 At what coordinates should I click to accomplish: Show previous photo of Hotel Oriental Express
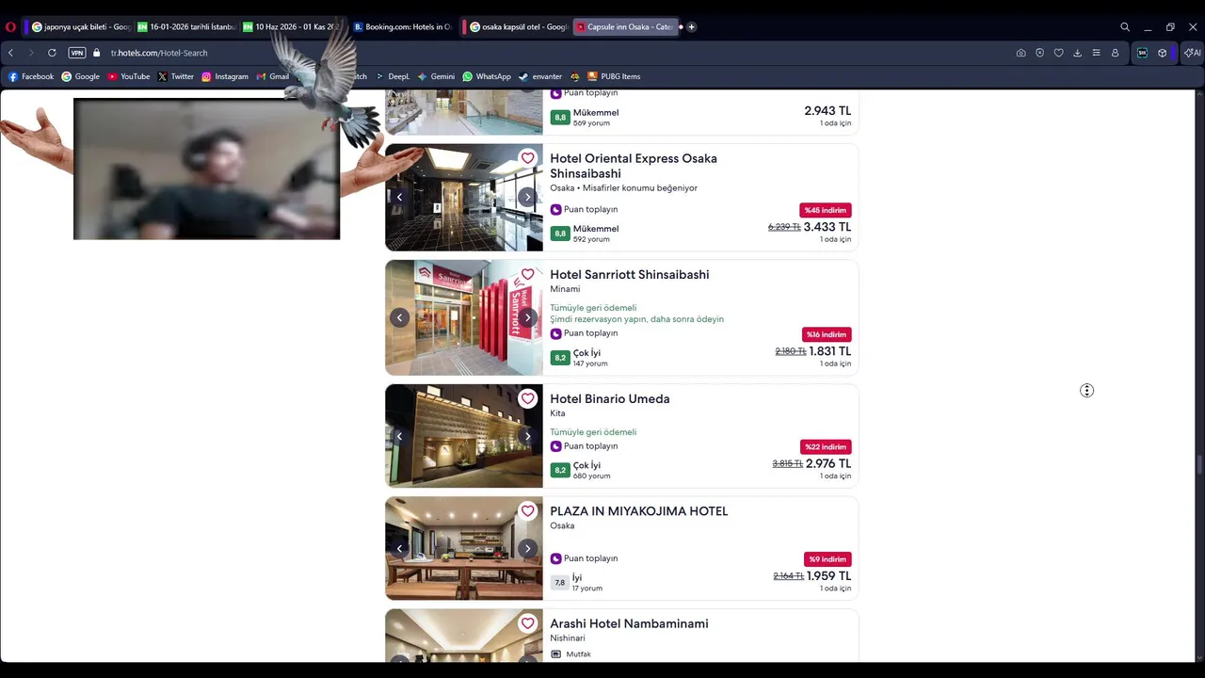399,197
